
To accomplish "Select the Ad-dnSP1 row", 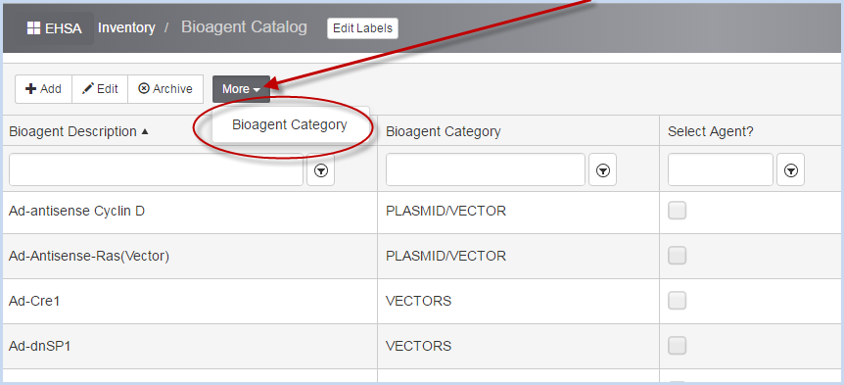I will (x=423, y=346).
